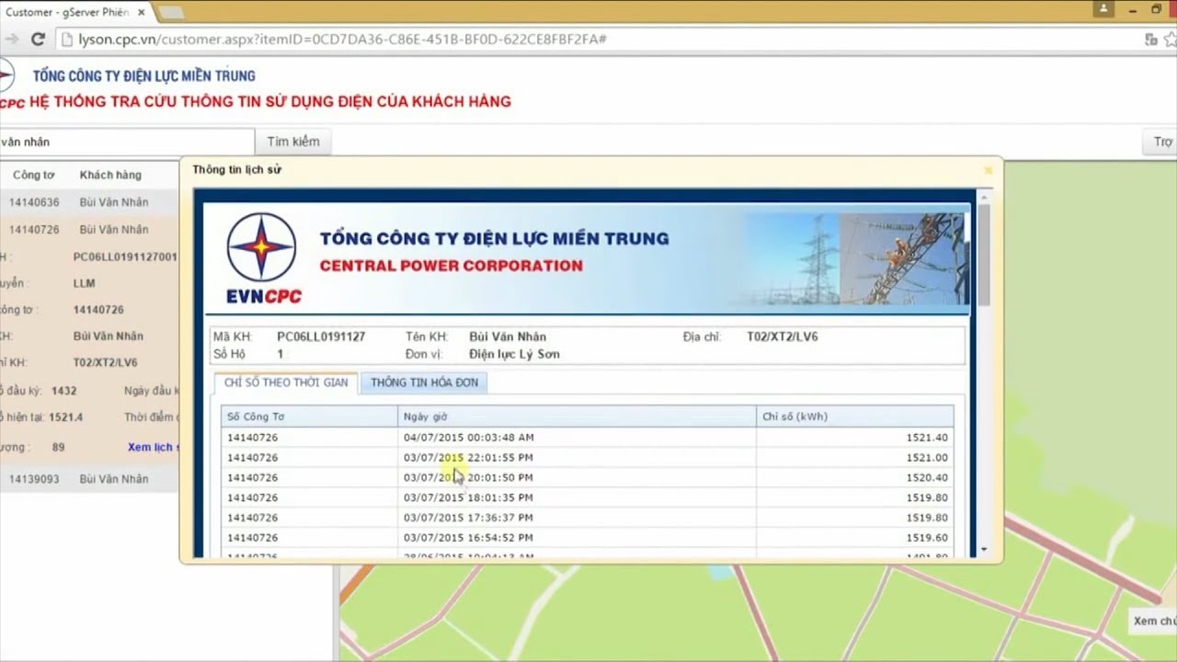Click the 1520.40 meter reading value

pos(926,478)
